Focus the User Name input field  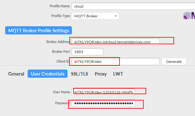pyautogui.click(x=103, y=92)
